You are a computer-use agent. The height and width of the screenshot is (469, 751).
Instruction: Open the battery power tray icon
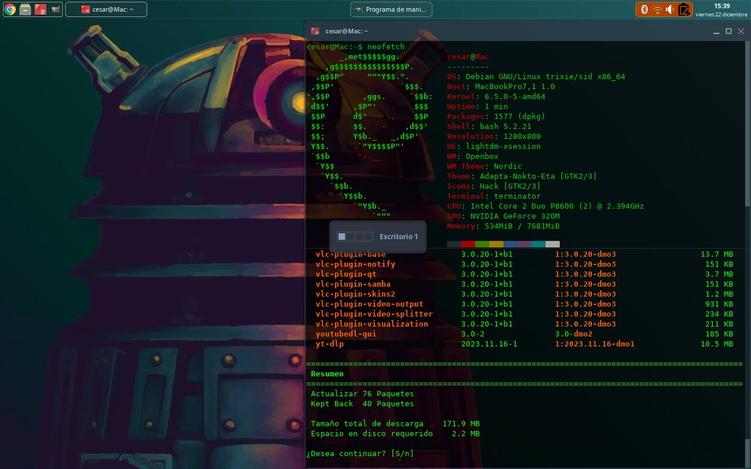point(684,9)
